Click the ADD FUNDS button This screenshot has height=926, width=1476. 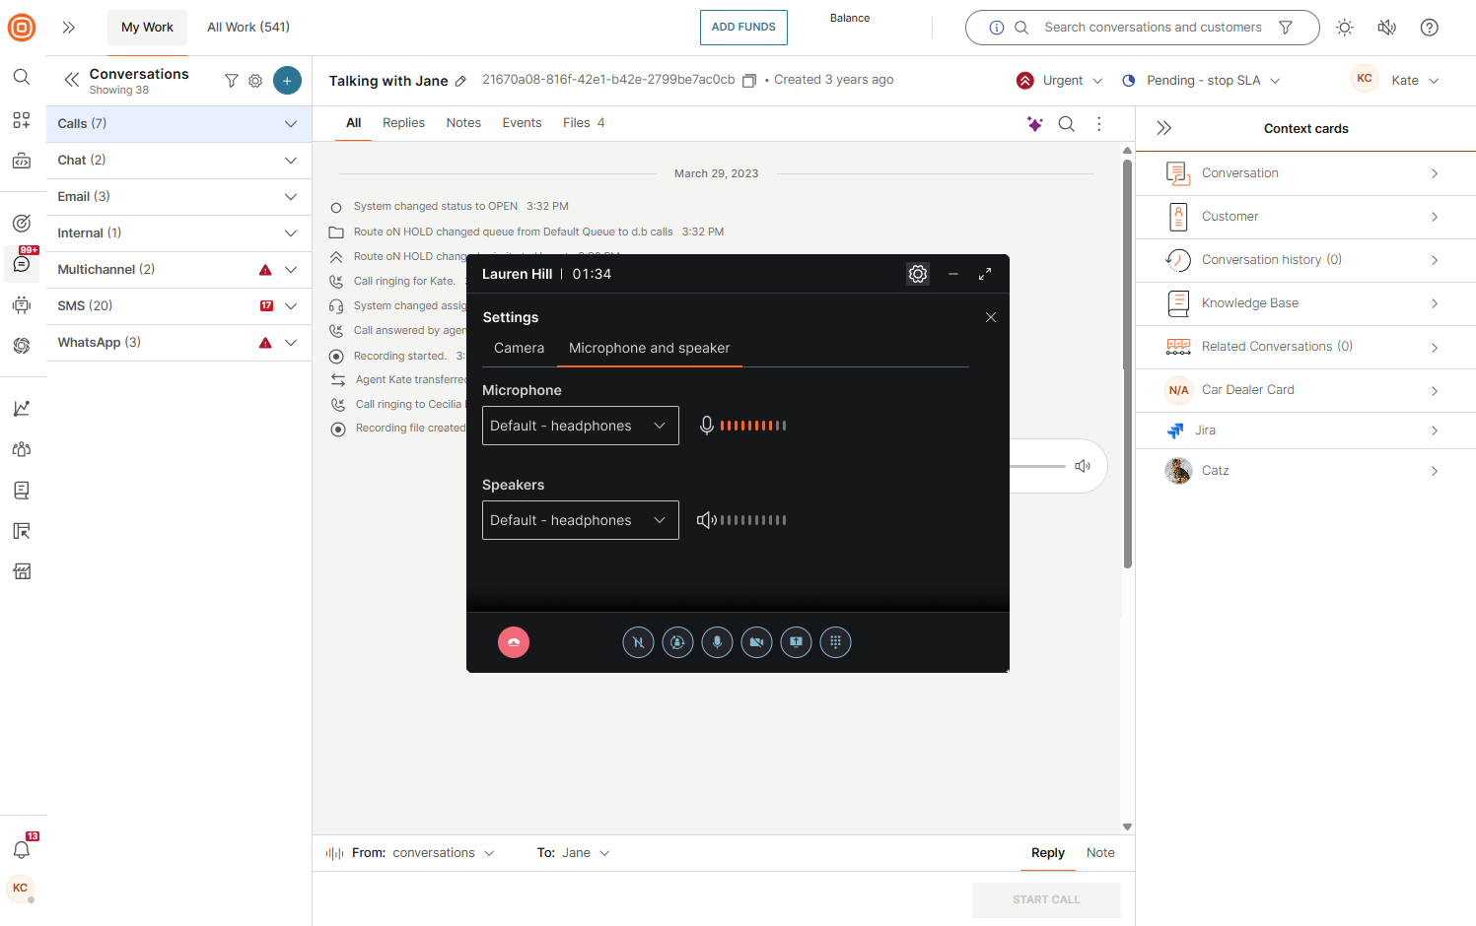743,28
